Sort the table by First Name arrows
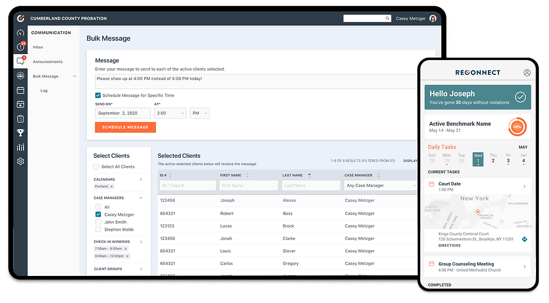549x303 pixels. (247, 175)
